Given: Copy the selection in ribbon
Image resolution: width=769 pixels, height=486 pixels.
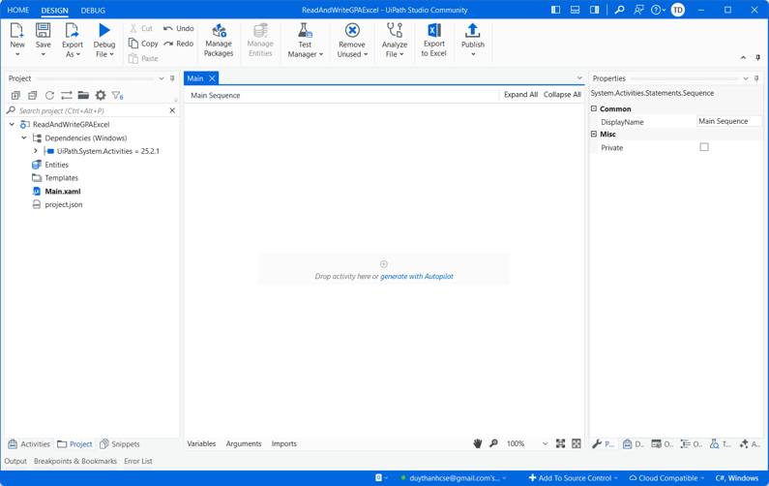Looking at the screenshot, I should [143, 44].
